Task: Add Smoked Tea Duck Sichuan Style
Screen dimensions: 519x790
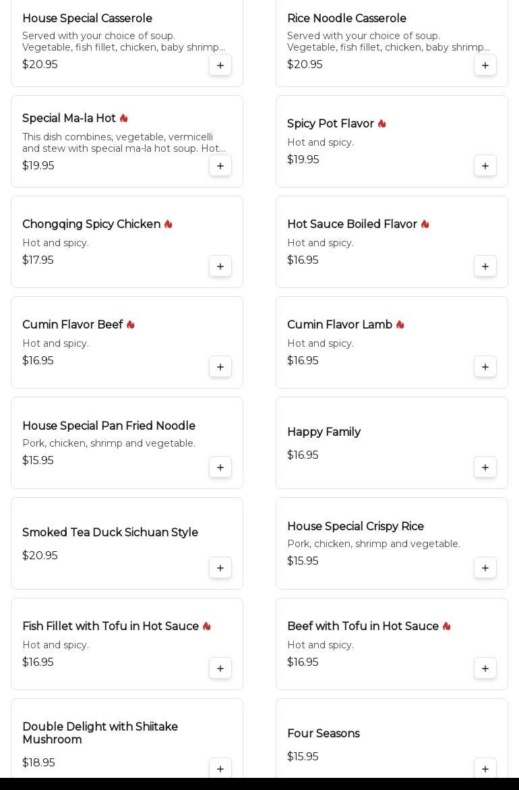Action: tap(220, 568)
